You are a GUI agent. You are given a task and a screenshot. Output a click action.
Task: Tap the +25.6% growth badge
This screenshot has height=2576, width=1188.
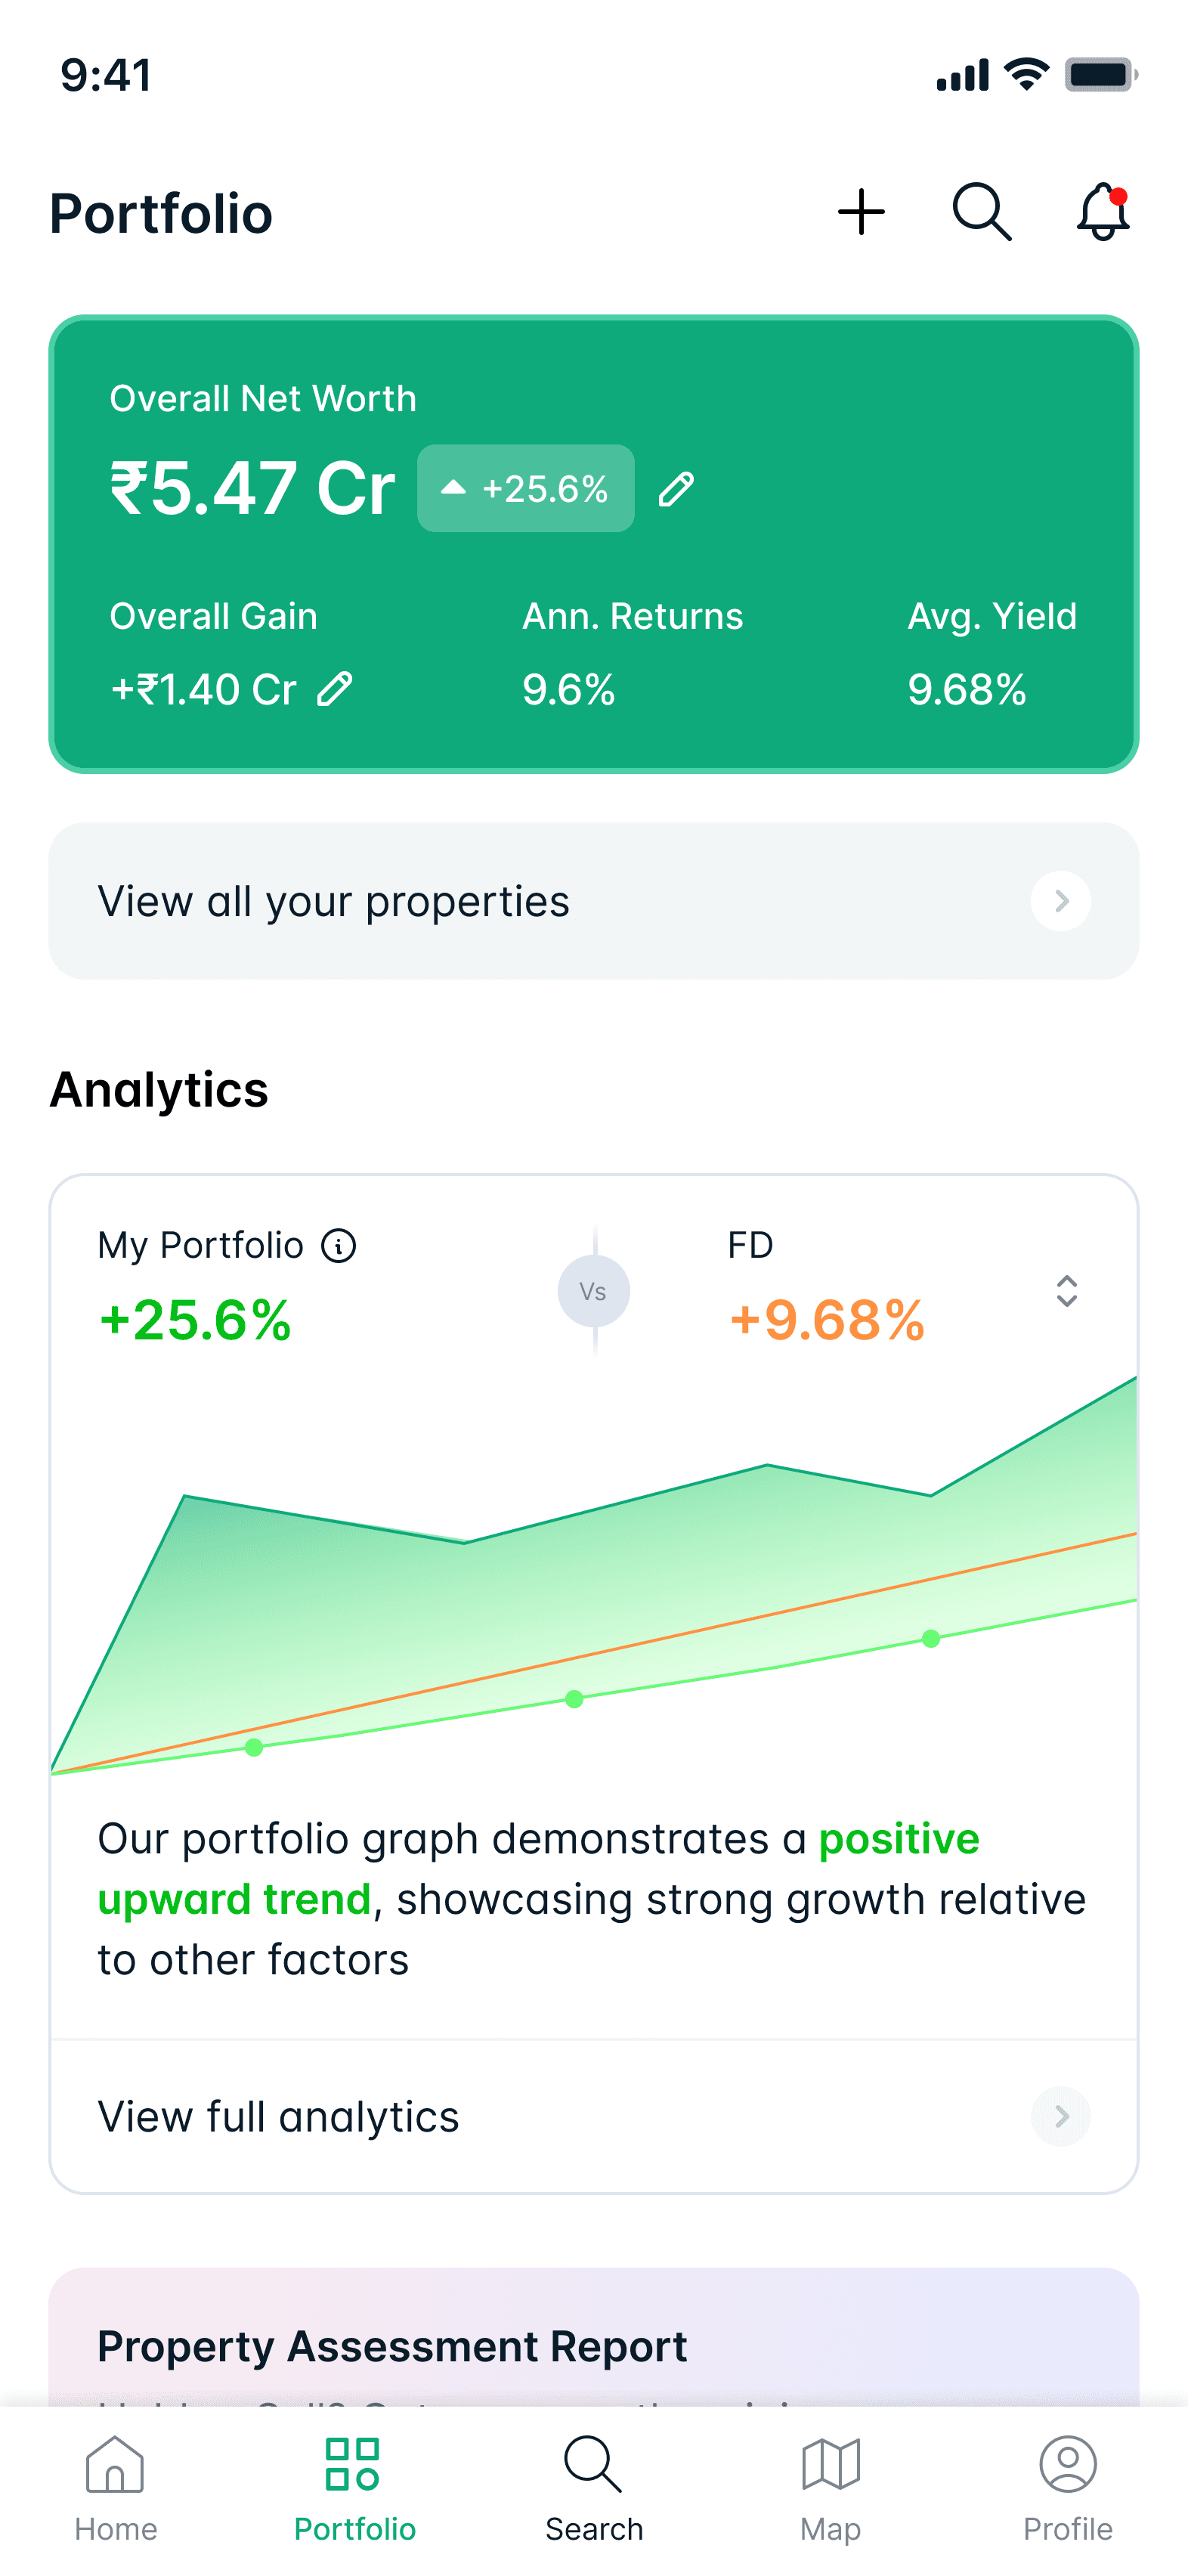526,488
